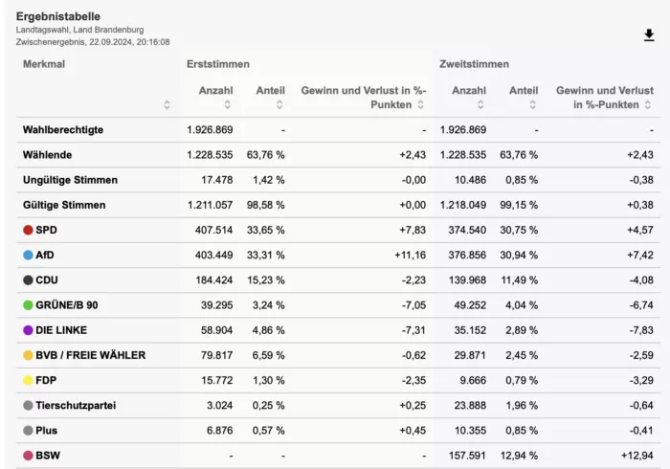The image size is (670, 469).
Task: Click the purple DIE LINKE dot
Action: [28, 330]
